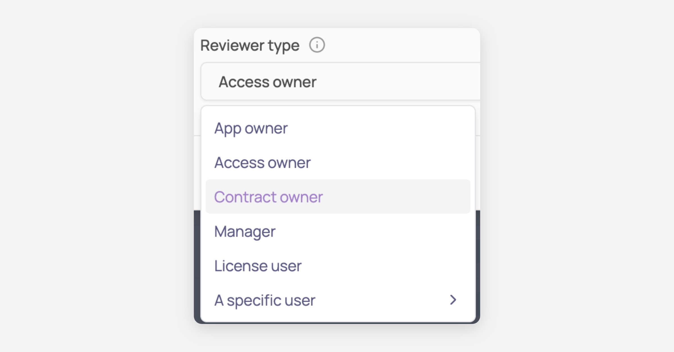Click the chevron arrow next to A specific user

click(x=453, y=300)
